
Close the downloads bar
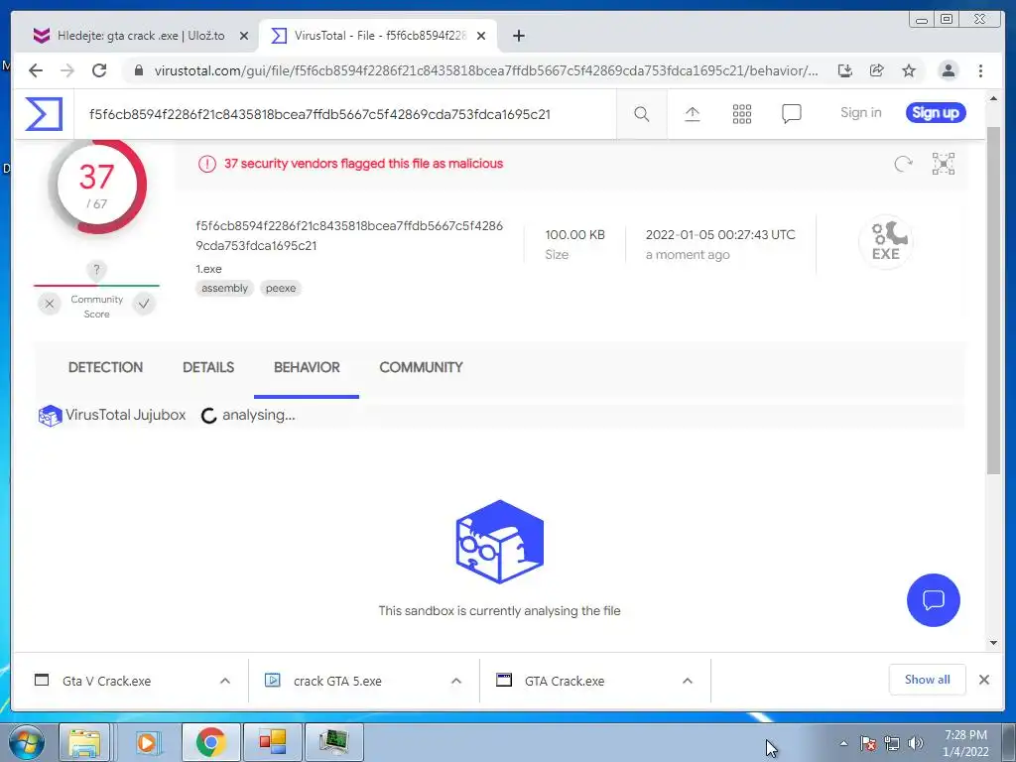(x=983, y=680)
